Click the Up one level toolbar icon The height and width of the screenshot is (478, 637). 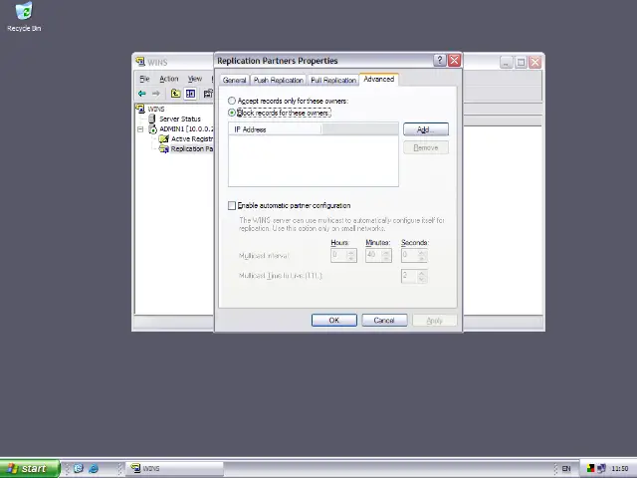(x=175, y=94)
